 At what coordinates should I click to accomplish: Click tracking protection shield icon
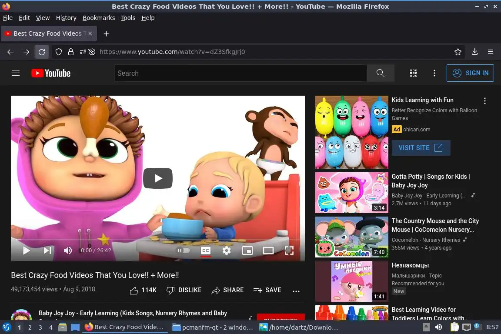(x=58, y=52)
